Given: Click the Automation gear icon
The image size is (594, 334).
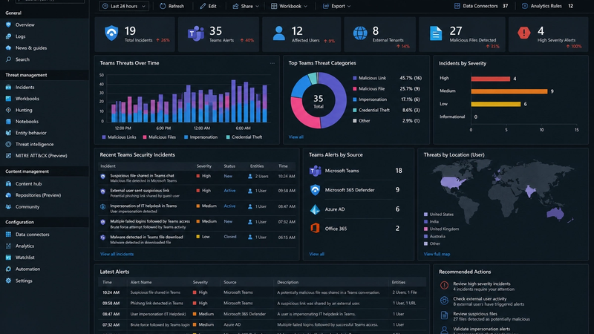Looking at the screenshot, I should point(8,269).
